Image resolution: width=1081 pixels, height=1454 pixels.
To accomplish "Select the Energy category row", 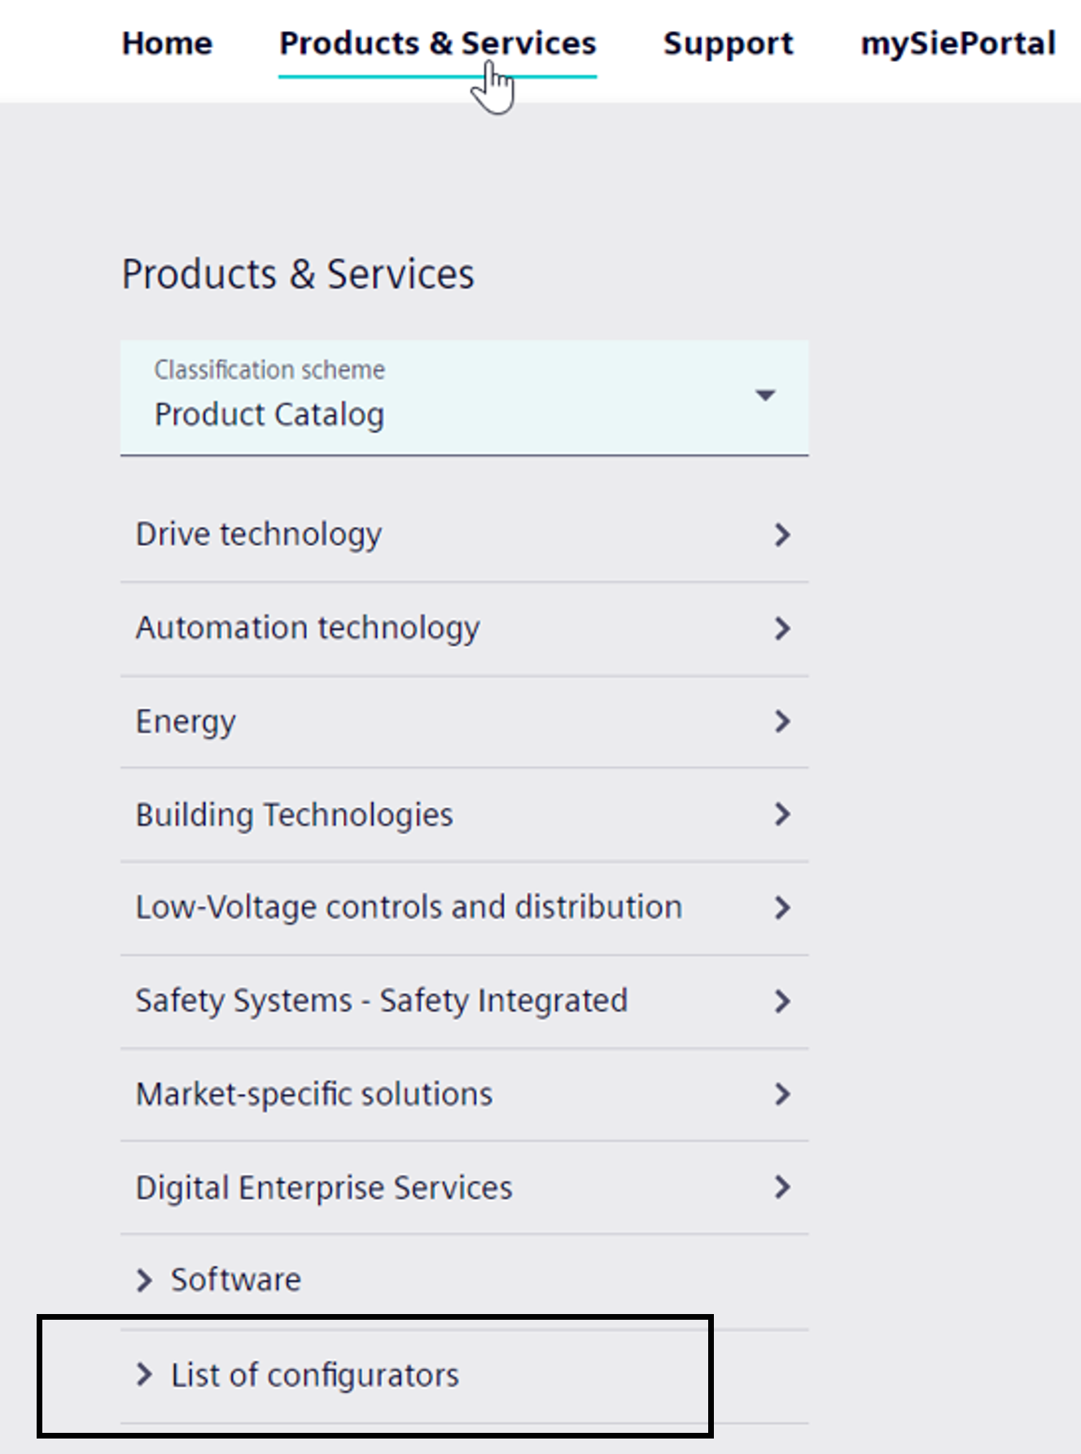I will point(186,722).
